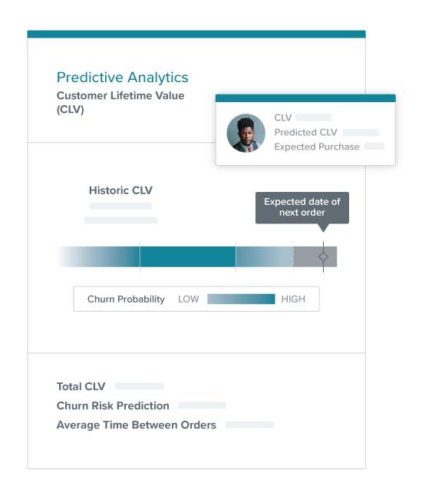Select the solid teal middle segment of CLV bar
This screenshot has height=499, width=422.
pos(188,256)
